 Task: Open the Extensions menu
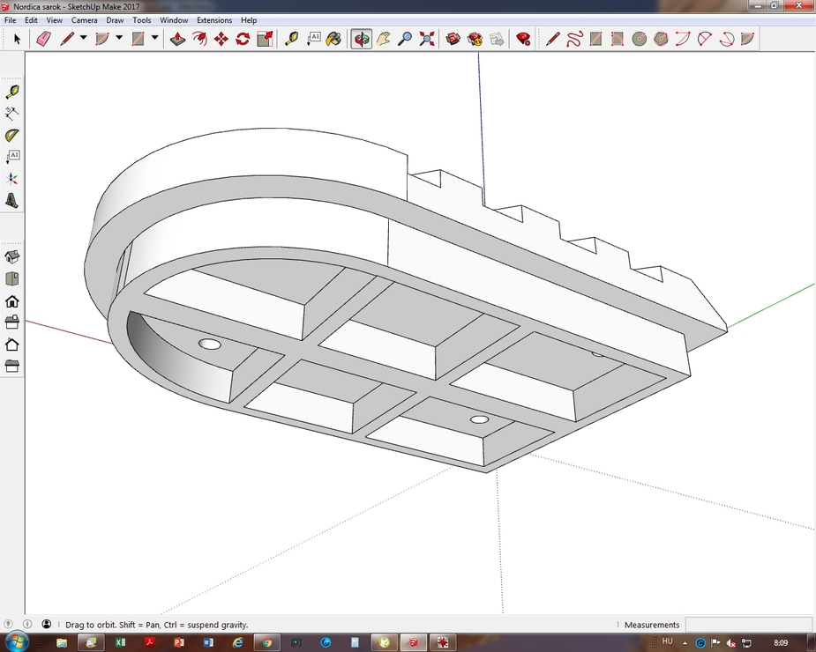213,19
